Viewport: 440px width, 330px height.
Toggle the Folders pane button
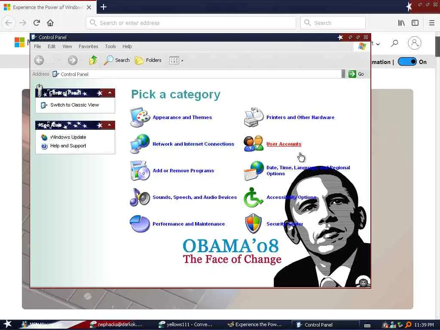(148, 60)
